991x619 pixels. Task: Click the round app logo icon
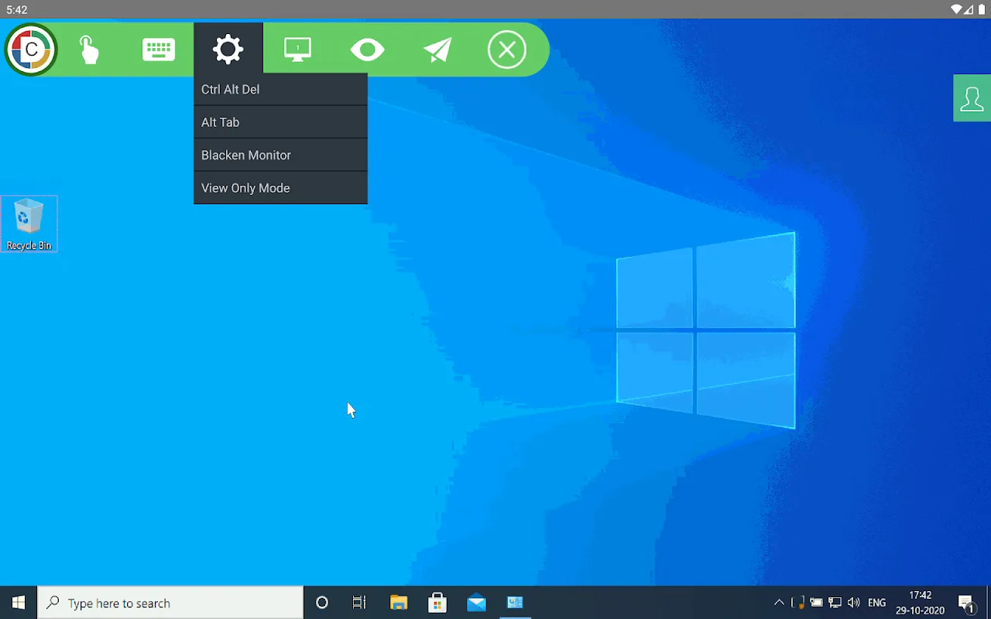click(31, 50)
